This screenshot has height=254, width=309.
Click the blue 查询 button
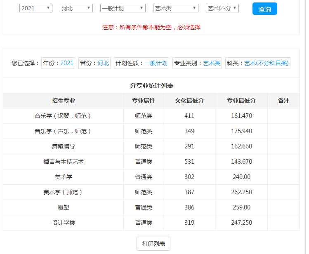click(264, 9)
